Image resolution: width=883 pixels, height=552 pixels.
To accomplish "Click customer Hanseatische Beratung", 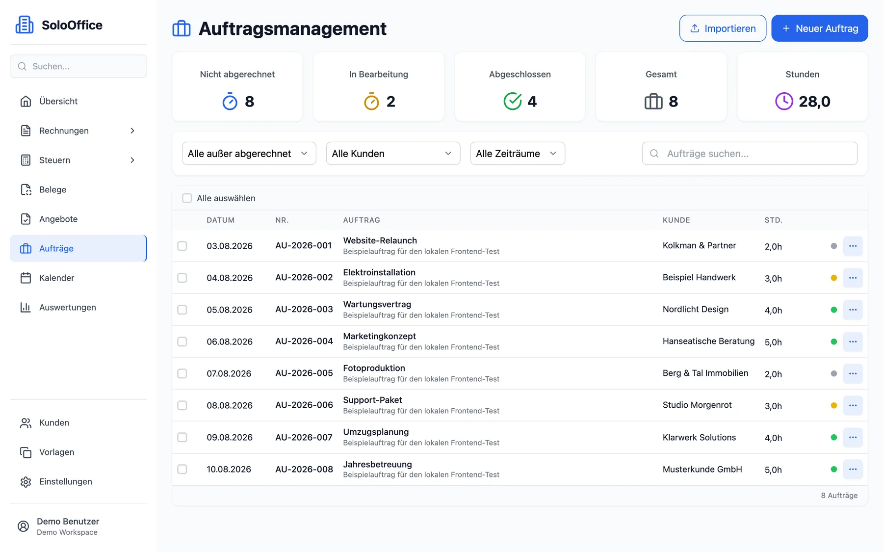I will pyautogui.click(x=708, y=341).
